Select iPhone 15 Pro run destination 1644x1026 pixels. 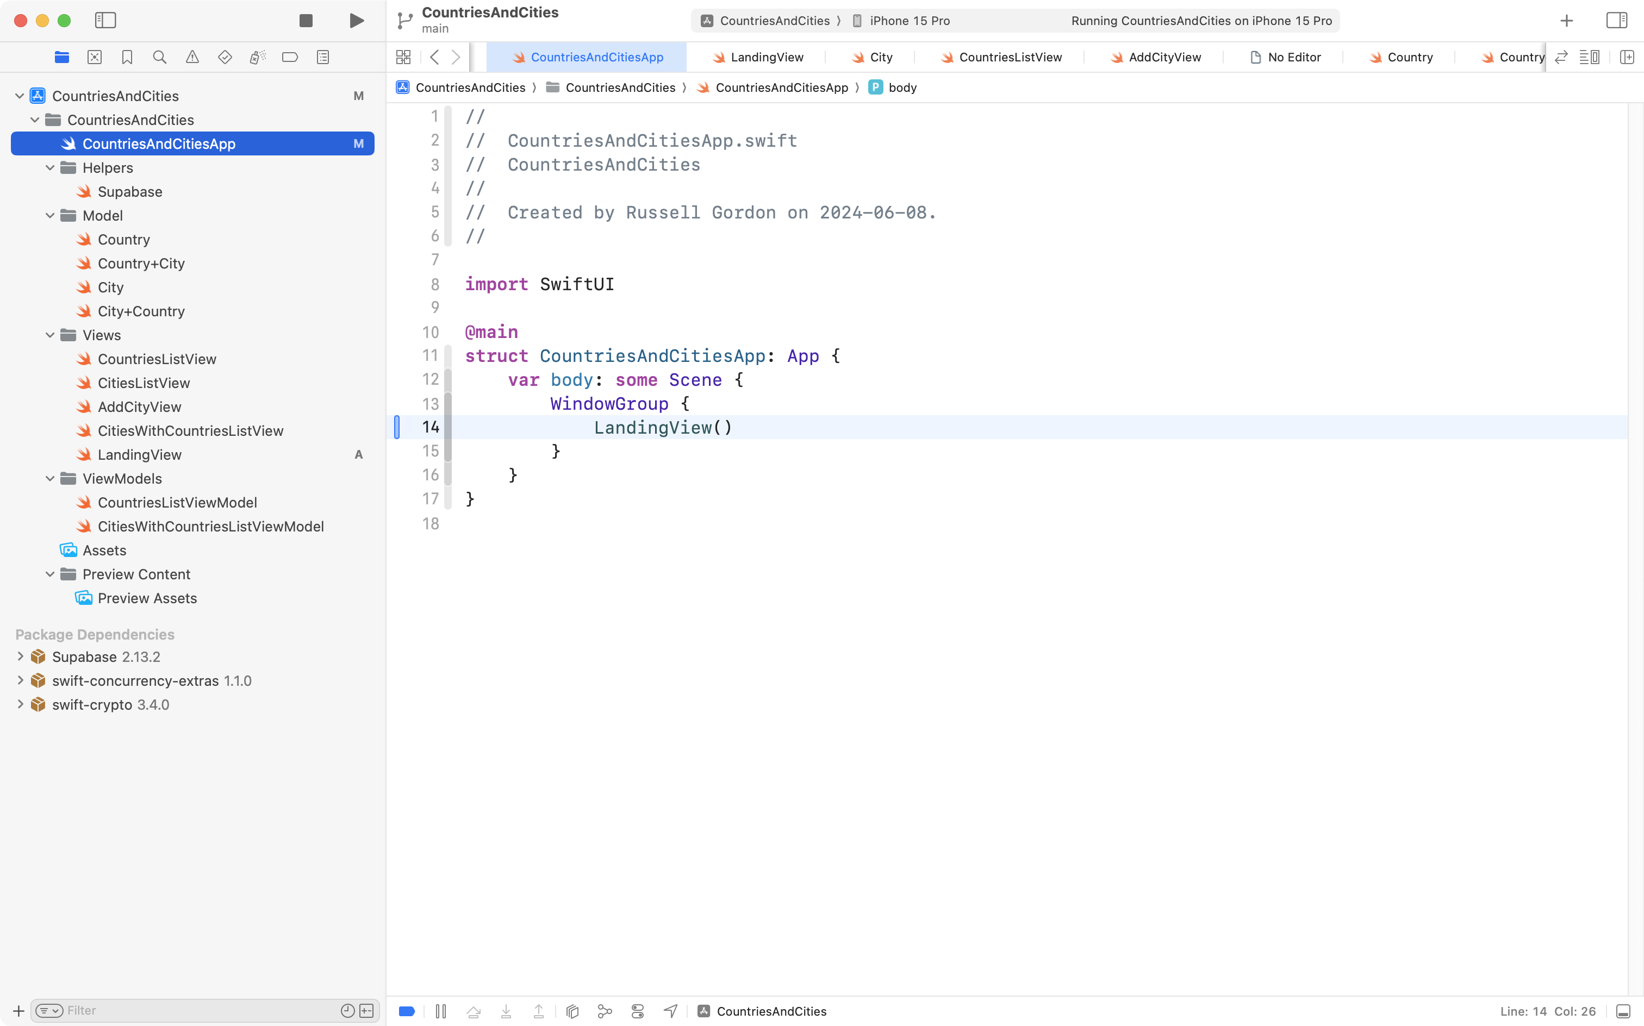(x=909, y=20)
